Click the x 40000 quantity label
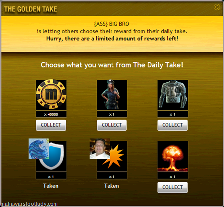224x207 pixels. 51,114
